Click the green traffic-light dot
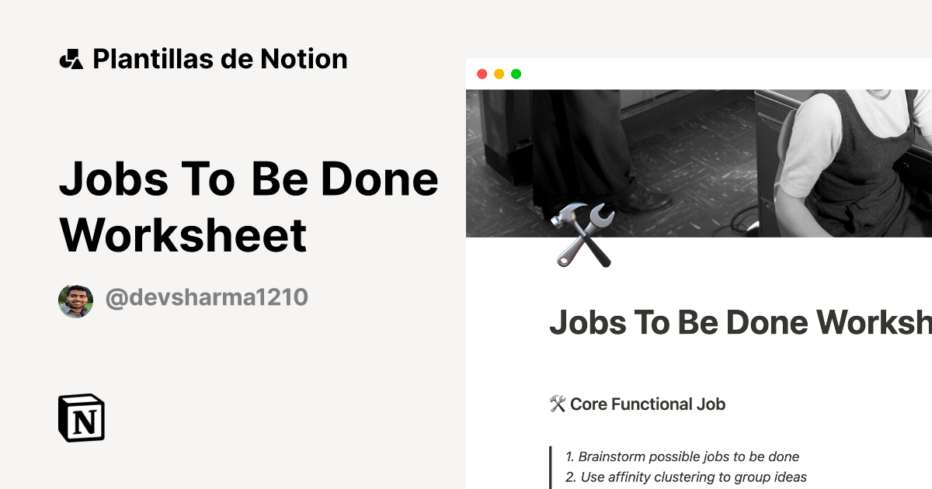 515,73
